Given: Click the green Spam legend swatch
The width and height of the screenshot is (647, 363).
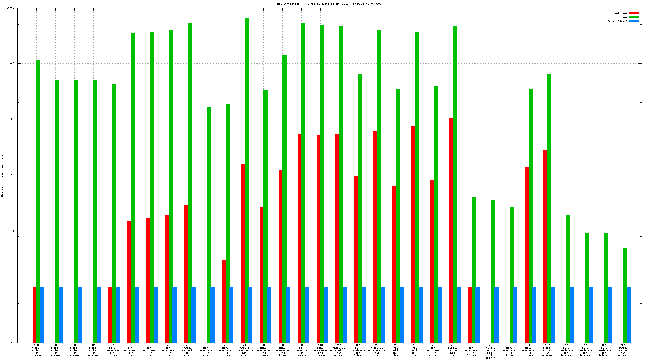Looking at the screenshot, I should click(x=634, y=17).
